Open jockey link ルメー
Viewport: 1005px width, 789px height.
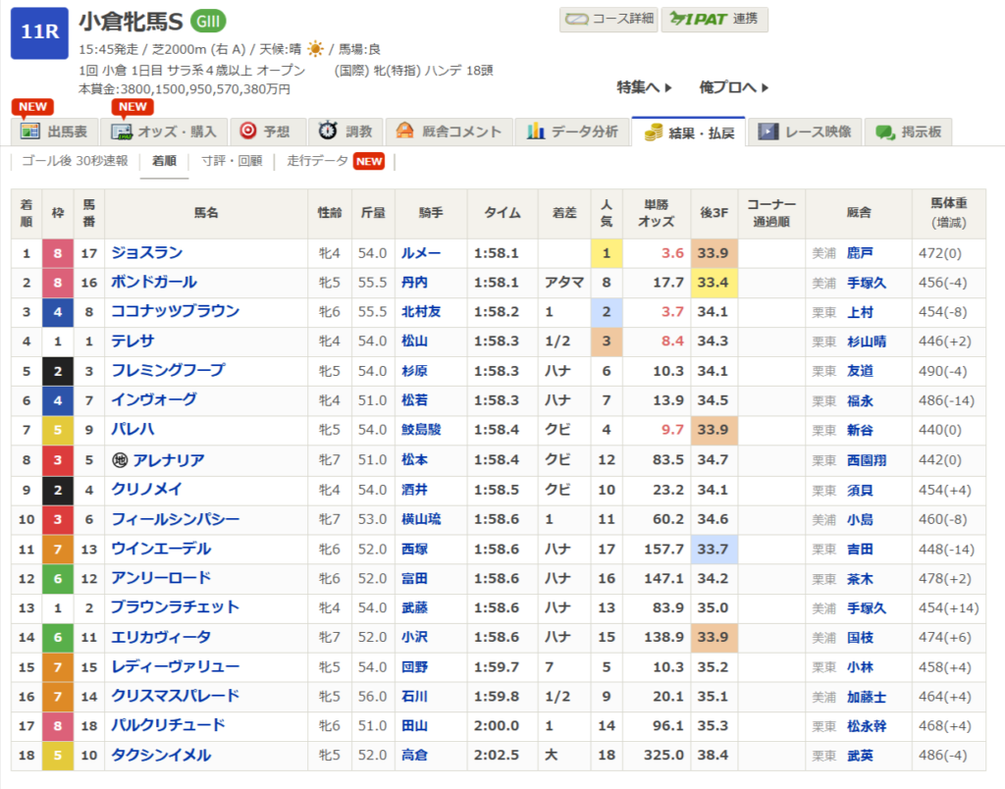click(421, 253)
